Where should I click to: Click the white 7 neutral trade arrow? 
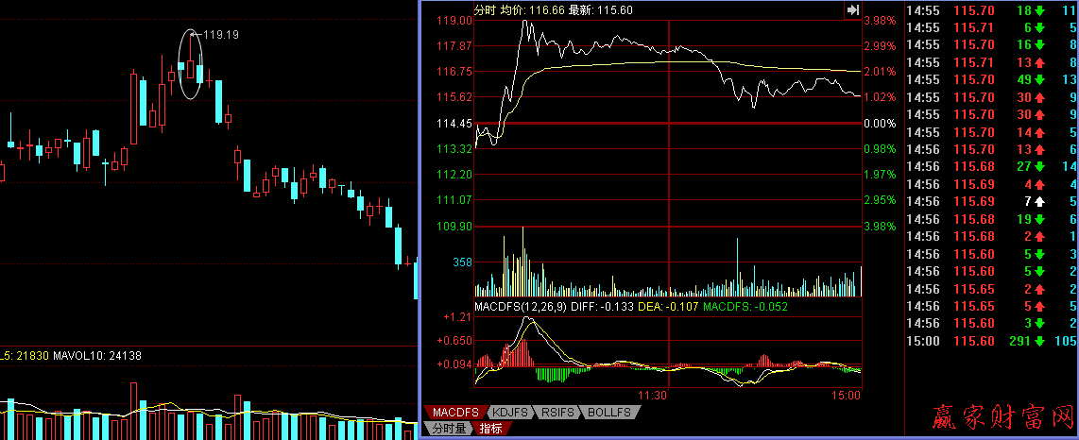[x=1039, y=201]
